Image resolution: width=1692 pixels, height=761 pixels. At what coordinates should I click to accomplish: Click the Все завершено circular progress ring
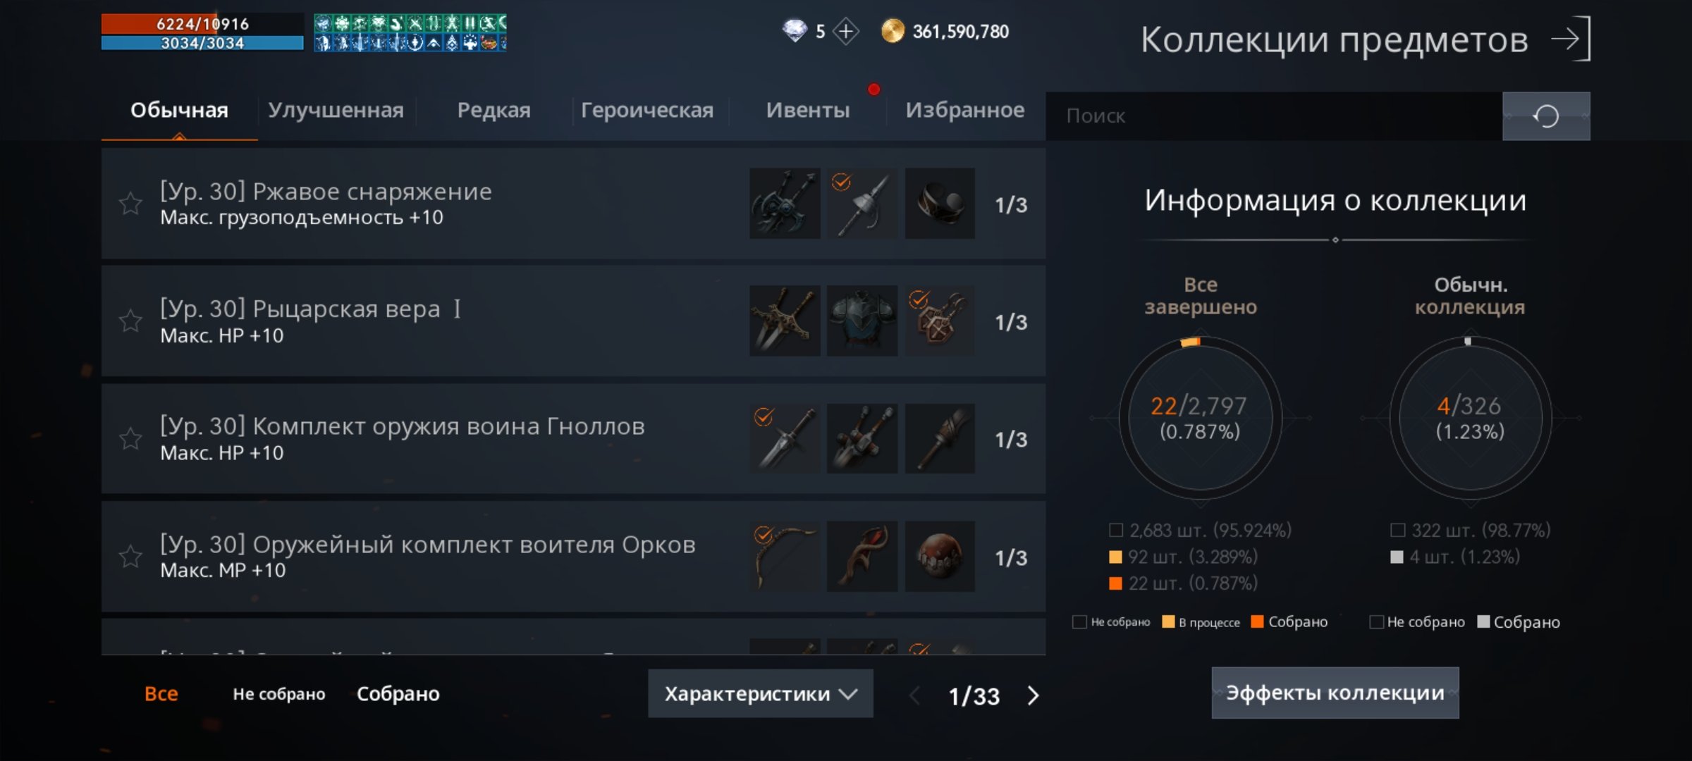1200,419
